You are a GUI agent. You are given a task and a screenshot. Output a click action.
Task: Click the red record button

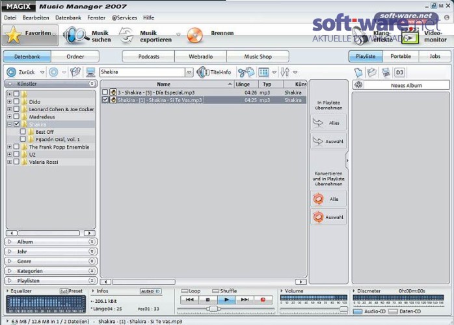click(263, 300)
